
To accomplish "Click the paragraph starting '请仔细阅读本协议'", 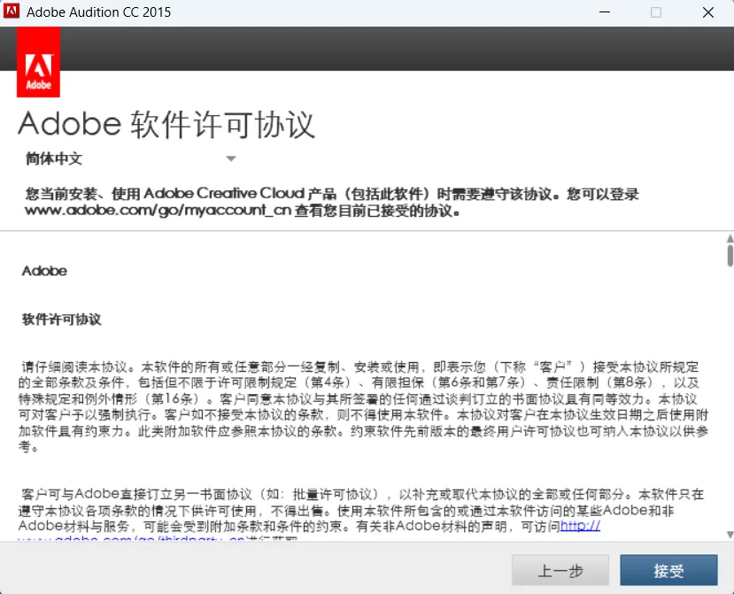I will coord(363,406).
